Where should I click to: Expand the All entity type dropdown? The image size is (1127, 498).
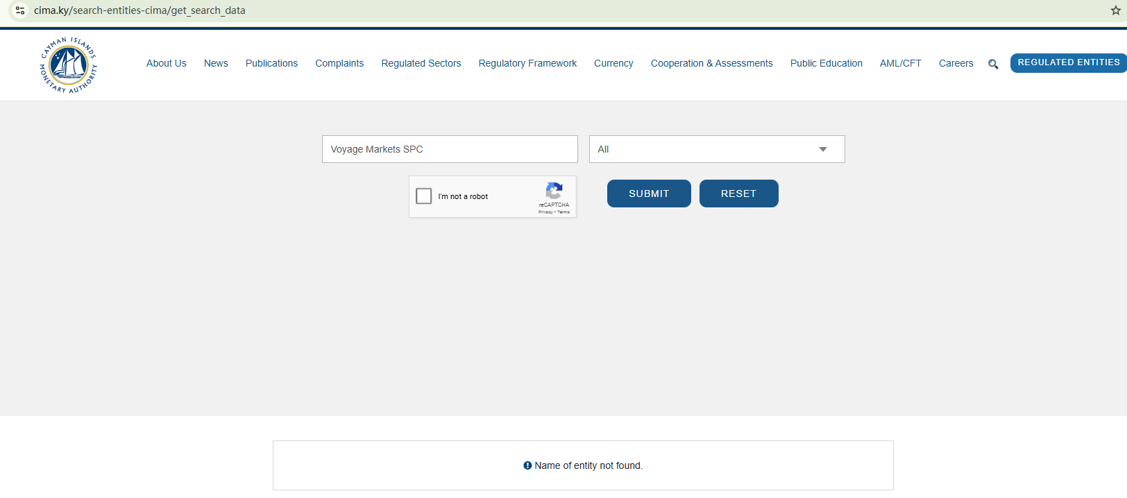pyautogui.click(x=717, y=149)
